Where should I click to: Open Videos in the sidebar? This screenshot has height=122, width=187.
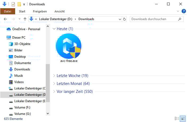click(19, 82)
